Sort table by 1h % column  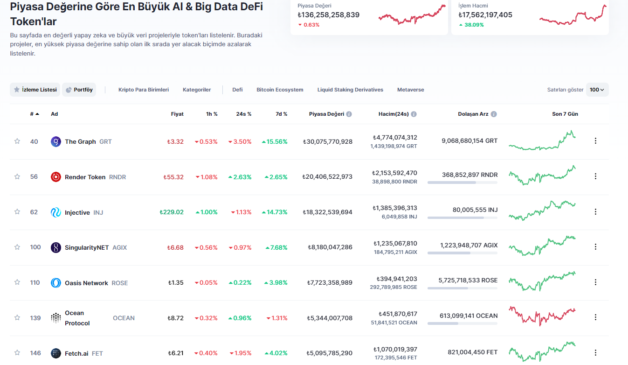(212, 114)
